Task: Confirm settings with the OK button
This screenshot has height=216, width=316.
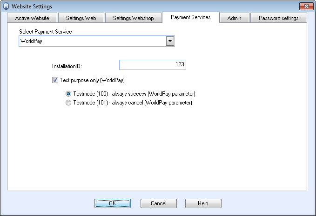Action: 113,203
